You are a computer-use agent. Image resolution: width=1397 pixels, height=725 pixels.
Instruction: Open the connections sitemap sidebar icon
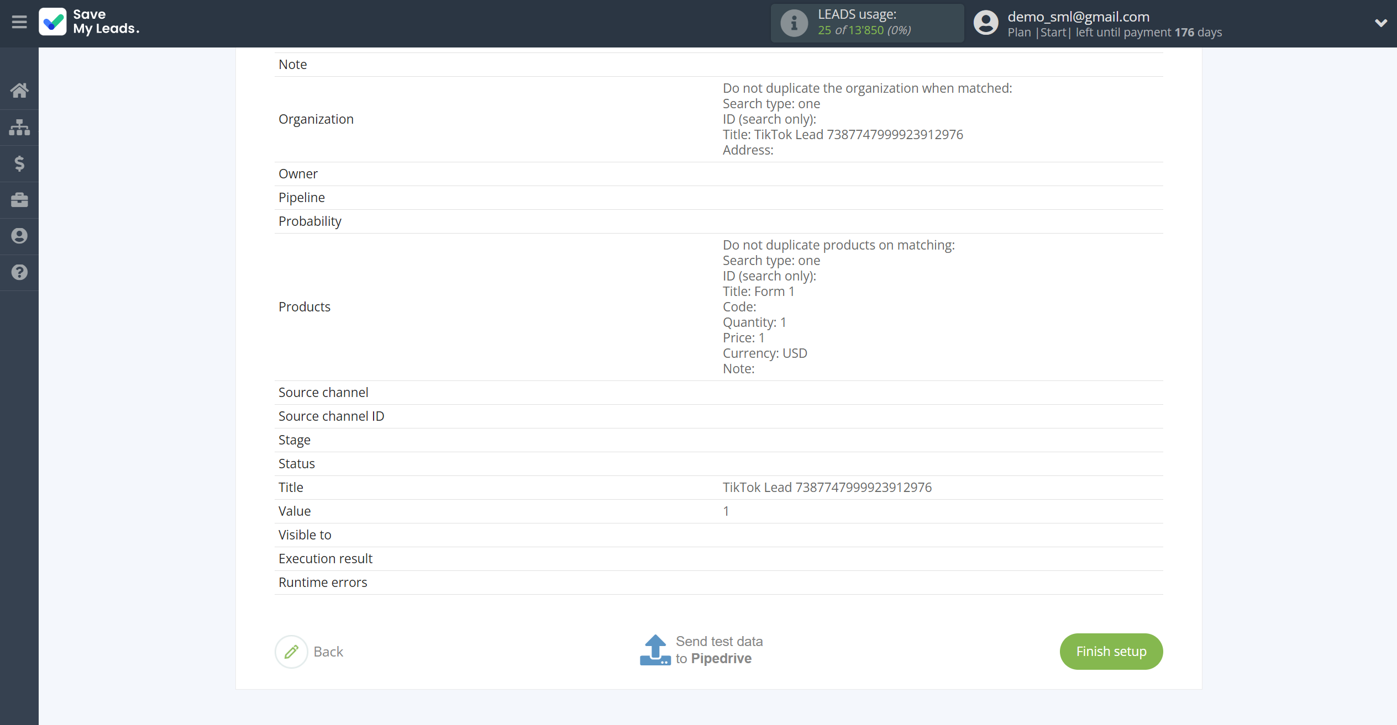point(19,127)
